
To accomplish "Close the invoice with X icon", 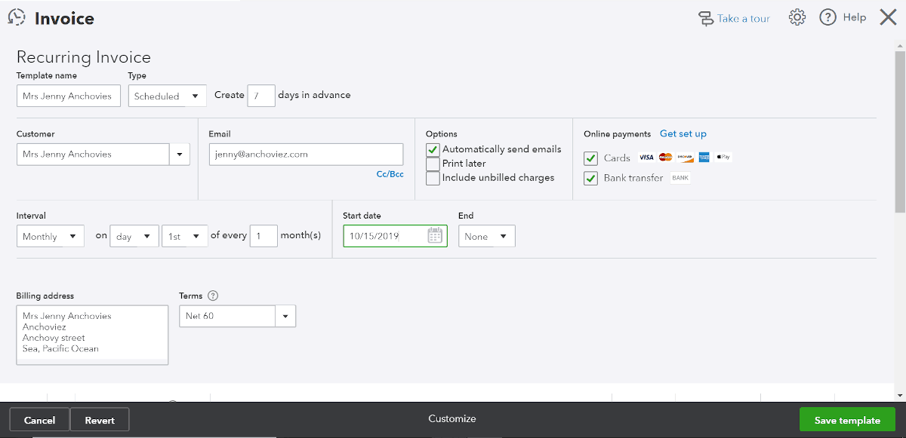I will pyautogui.click(x=888, y=17).
